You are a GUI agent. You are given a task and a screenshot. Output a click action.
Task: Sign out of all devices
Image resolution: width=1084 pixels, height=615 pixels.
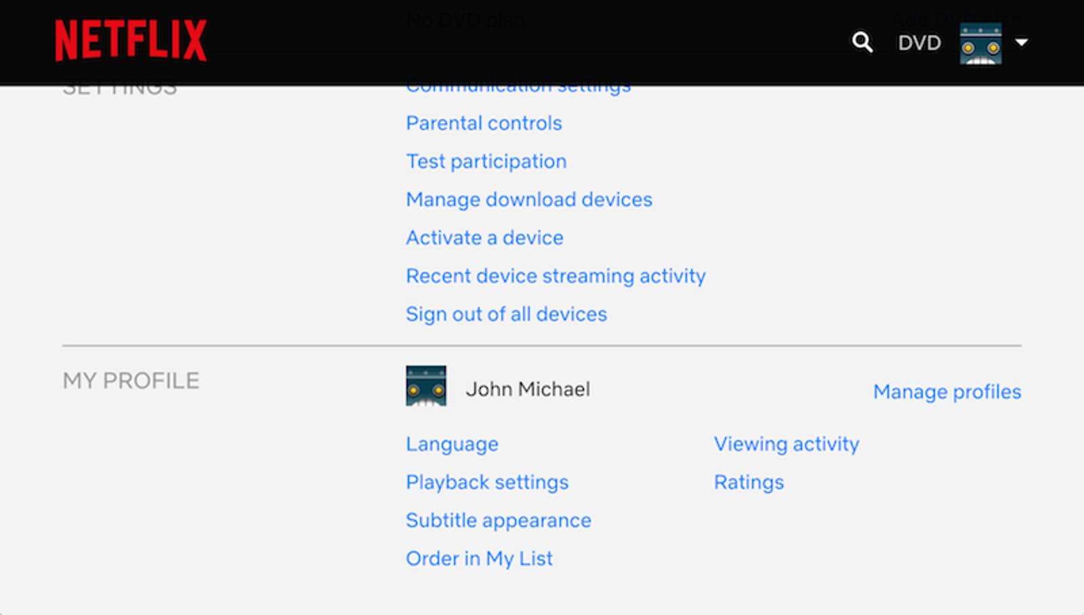(505, 314)
